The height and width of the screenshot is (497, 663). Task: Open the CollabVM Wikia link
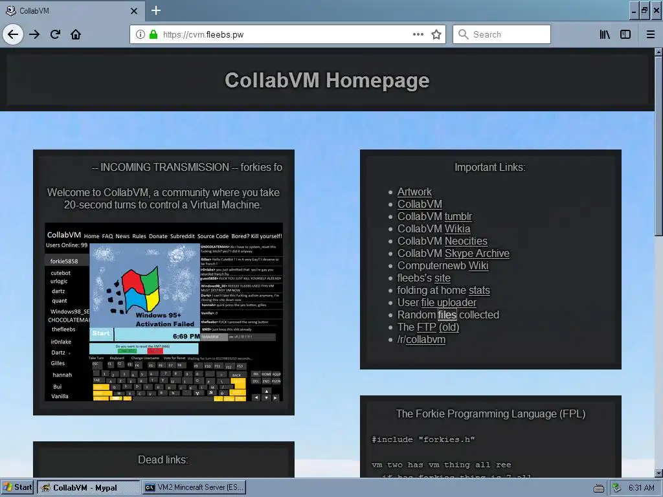(x=457, y=228)
